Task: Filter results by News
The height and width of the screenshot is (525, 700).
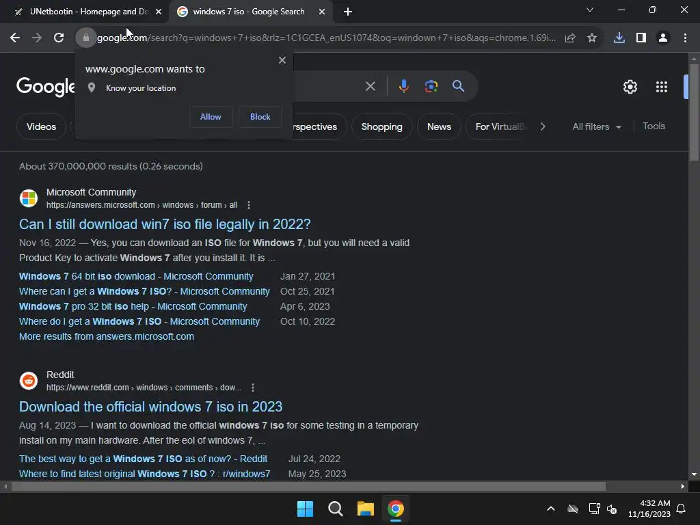Action: (x=439, y=126)
